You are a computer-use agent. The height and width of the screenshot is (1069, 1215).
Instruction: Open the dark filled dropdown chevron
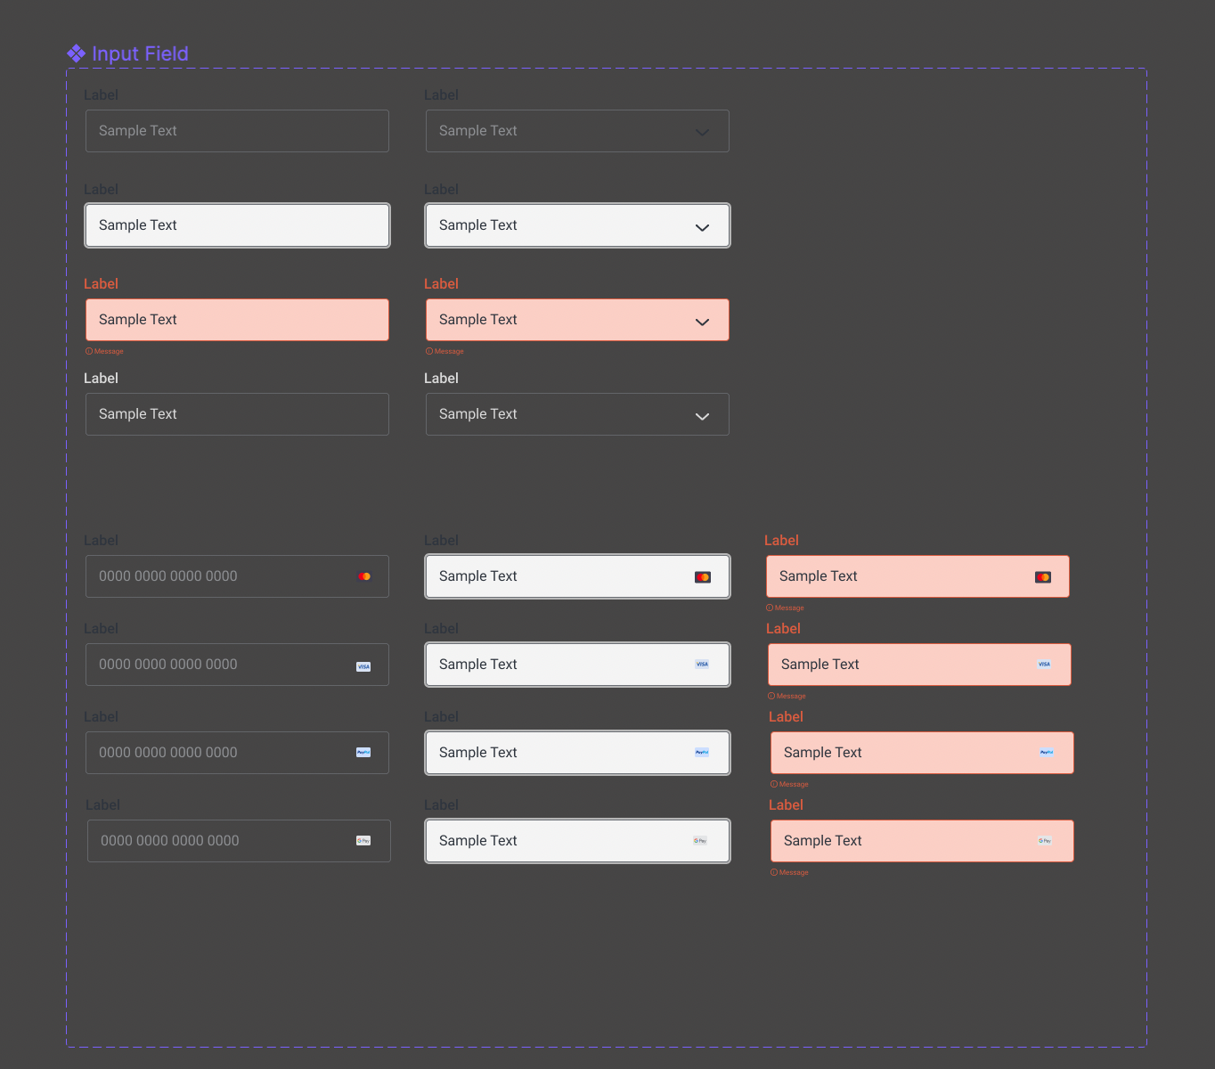coord(702,416)
